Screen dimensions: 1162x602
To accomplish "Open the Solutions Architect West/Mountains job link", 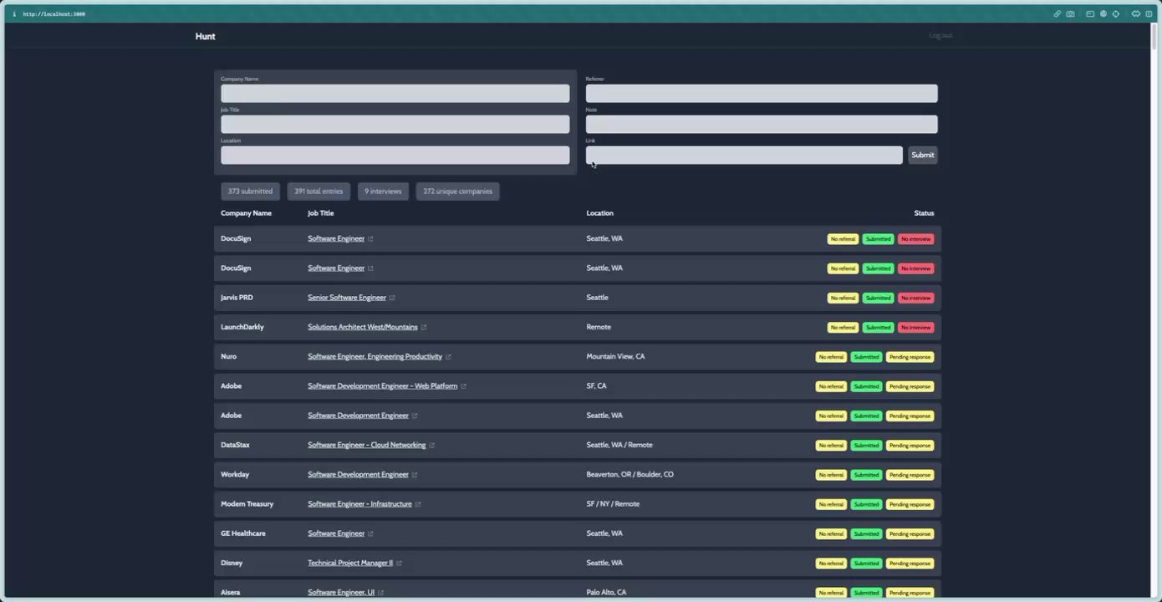I will (363, 327).
